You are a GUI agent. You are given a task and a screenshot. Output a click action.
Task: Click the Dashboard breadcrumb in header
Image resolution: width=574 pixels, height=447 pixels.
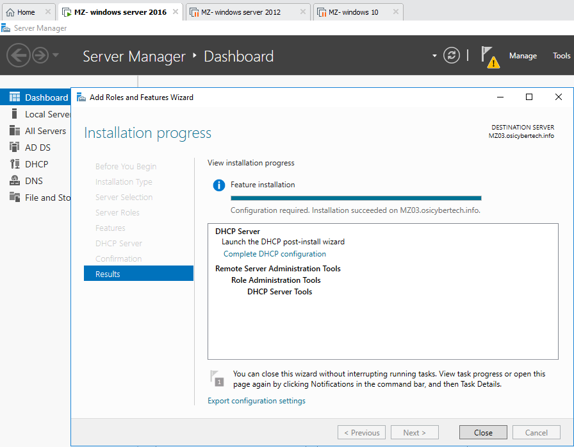(x=239, y=56)
